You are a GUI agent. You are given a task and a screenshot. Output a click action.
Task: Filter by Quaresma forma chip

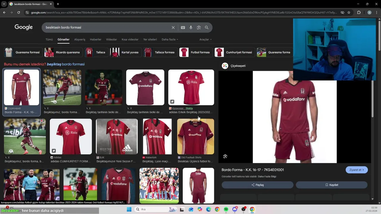click(274, 52)
